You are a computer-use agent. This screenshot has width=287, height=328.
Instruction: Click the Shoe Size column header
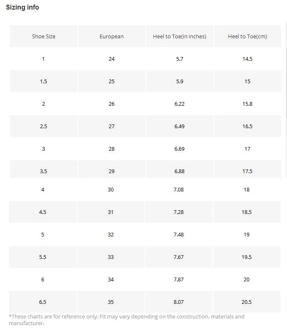pyautogui.click(x=44, y=36)
